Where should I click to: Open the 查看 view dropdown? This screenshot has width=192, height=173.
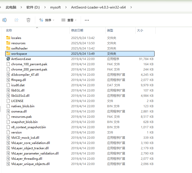pos(69,20)
